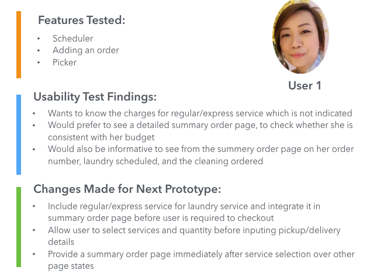
Task: Click the Include regular/express service bullet
Action: [x=184, y=206]
